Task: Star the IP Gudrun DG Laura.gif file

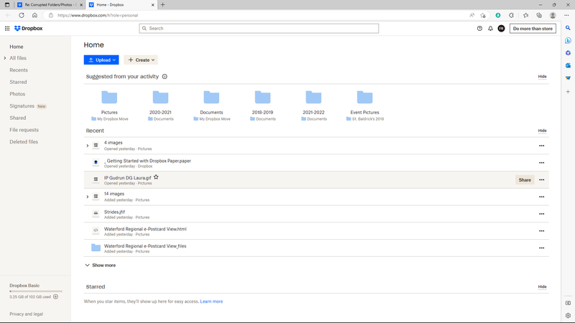Action: coord(156,177)
